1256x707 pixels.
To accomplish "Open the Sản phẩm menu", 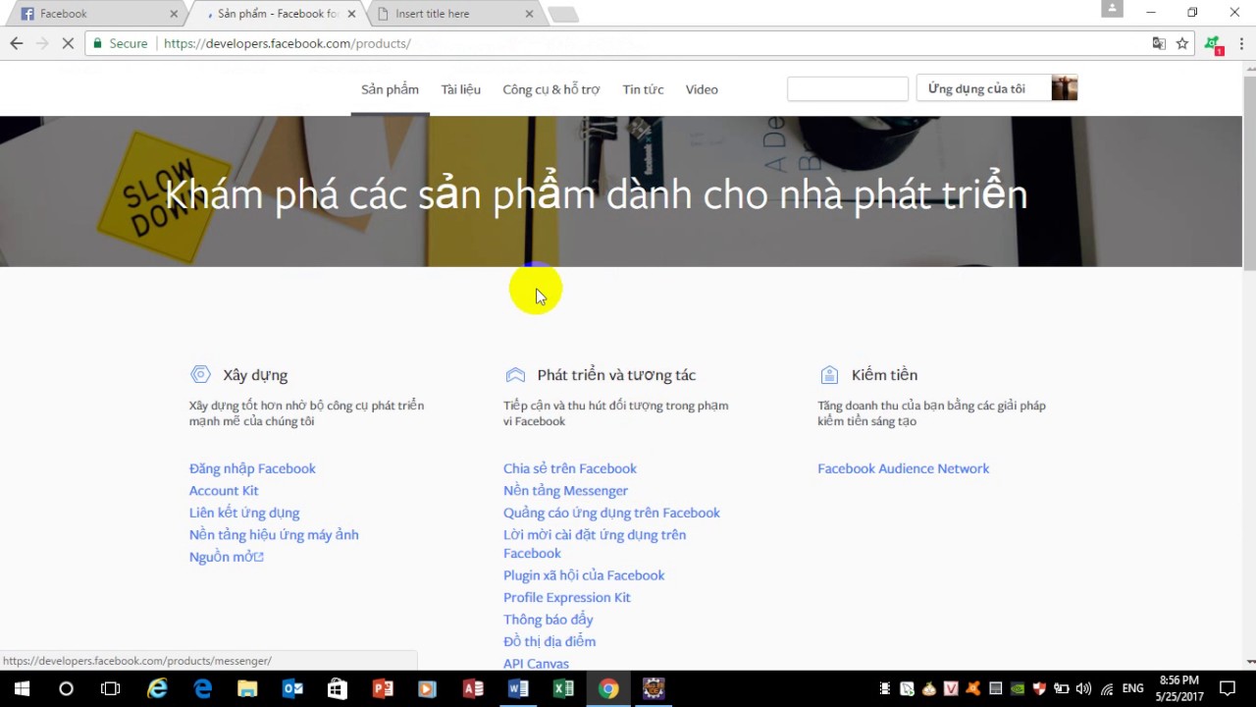I will click(x=390, y=89).
